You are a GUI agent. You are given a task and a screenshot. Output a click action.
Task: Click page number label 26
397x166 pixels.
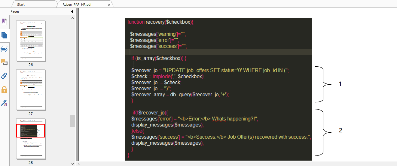click(31, 65)
